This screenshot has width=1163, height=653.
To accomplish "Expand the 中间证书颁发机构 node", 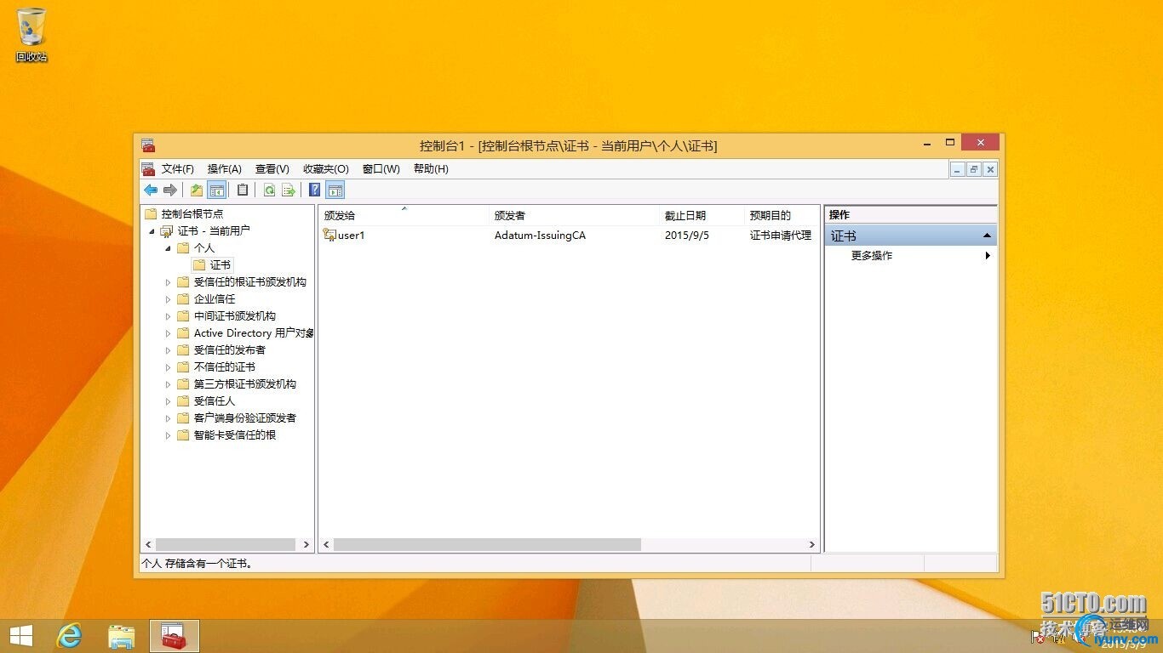I will click(169, 316).
